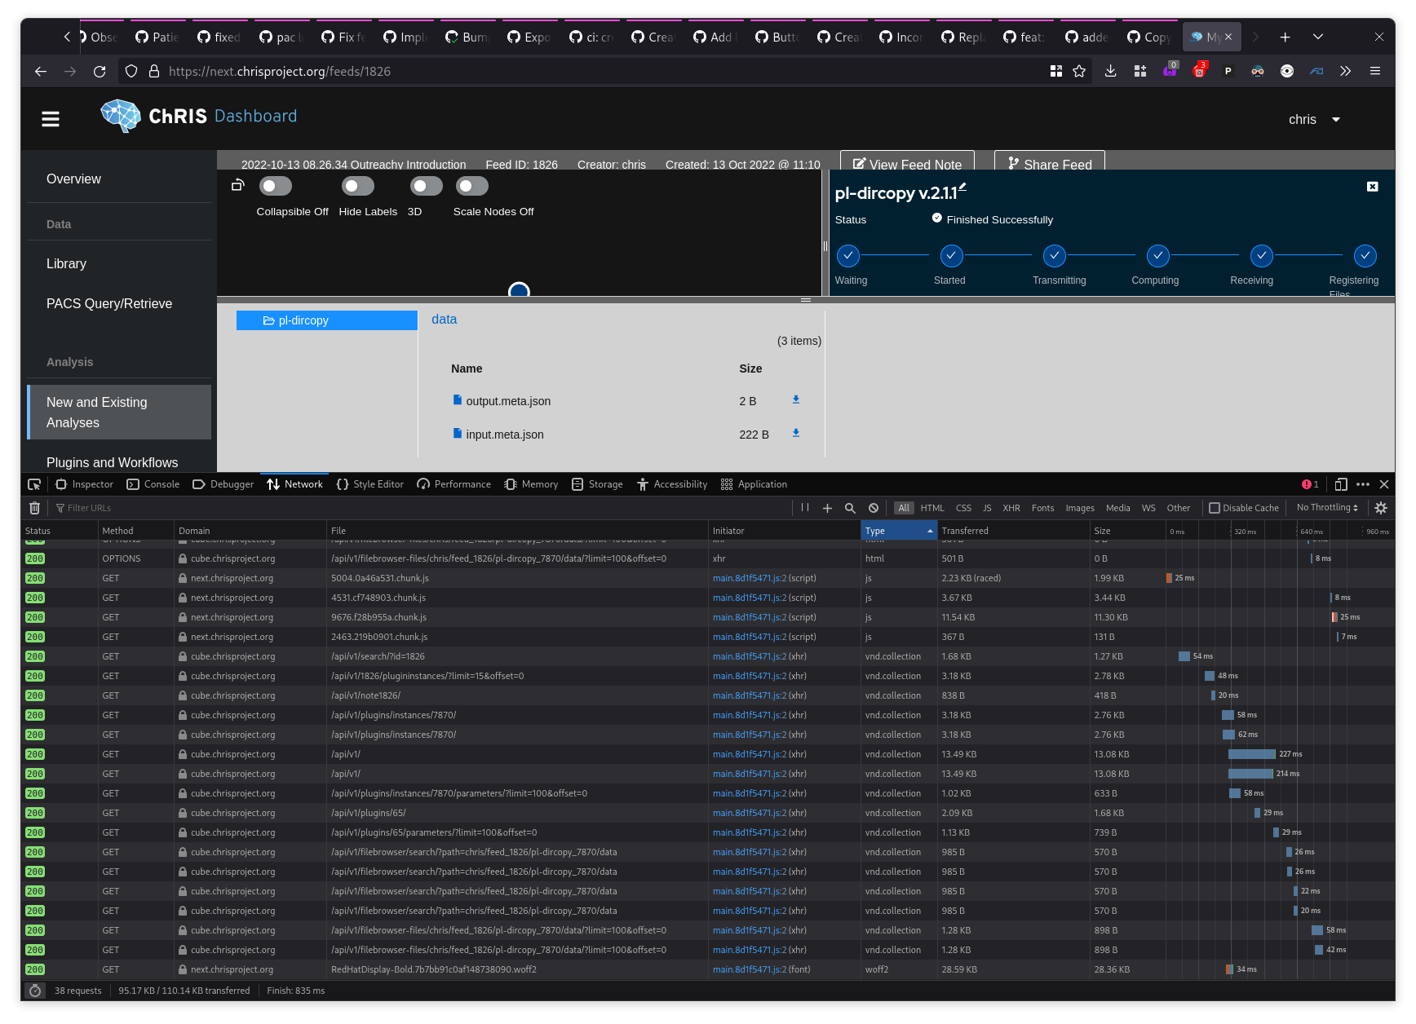
Task: Open the network request search
Action: (x=850, y=507)
